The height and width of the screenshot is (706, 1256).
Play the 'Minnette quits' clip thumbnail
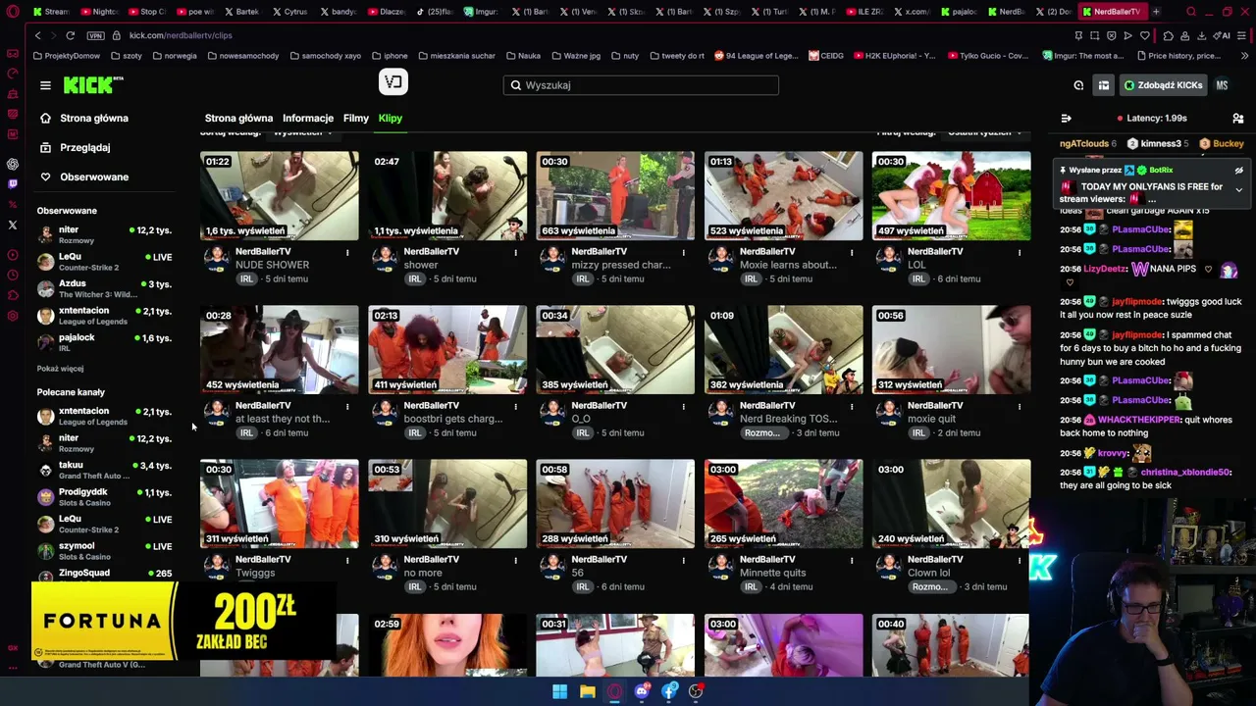tap(783, 504)
